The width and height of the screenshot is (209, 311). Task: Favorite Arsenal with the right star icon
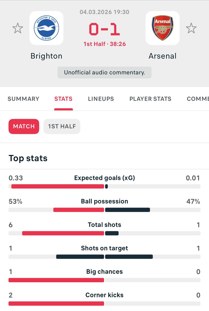click(x=191, y=28)
